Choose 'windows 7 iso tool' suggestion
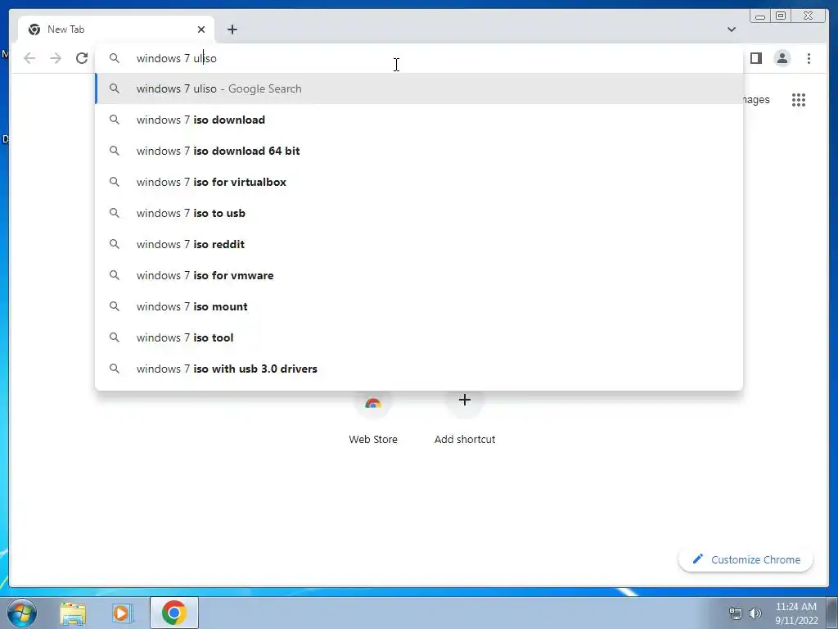 coord(419,337)
